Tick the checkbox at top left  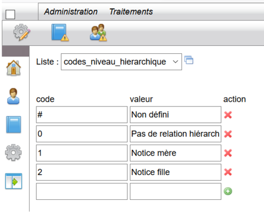[x=10, y=14]
